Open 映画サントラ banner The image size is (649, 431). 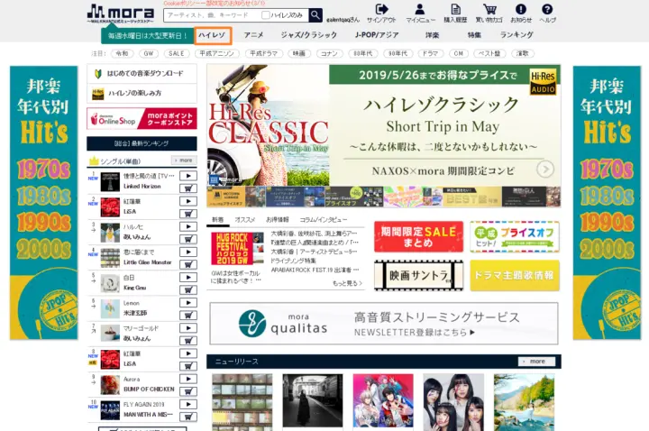tap(418, 275)
